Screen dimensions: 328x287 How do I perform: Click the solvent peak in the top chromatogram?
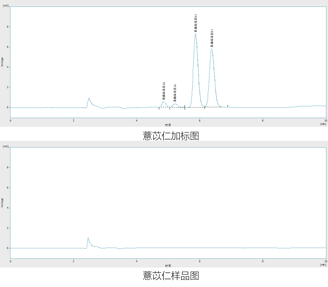(88, 99)
